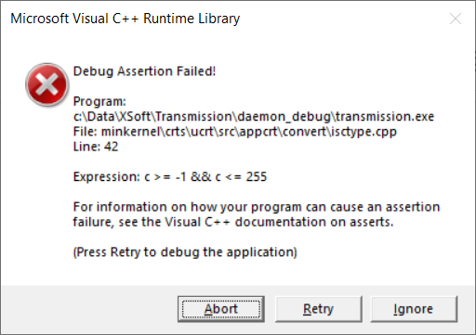Click the Program: label
The width and height of the screenshot is (476, 335).
tap(99, 101)
